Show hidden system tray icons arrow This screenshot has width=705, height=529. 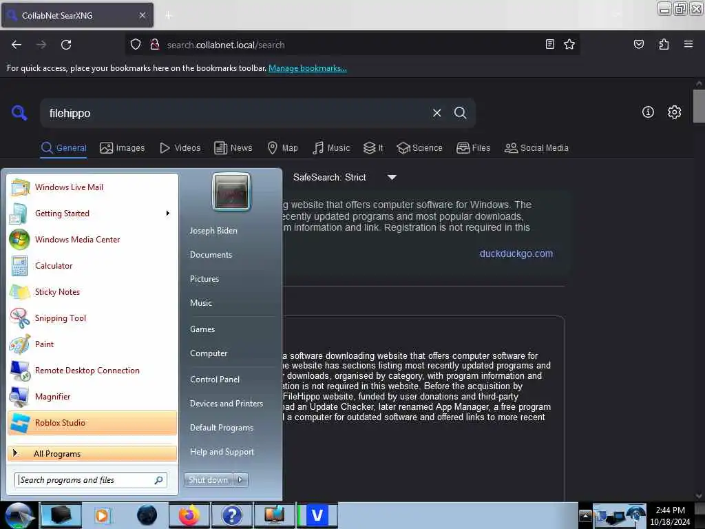pos(585,516)
